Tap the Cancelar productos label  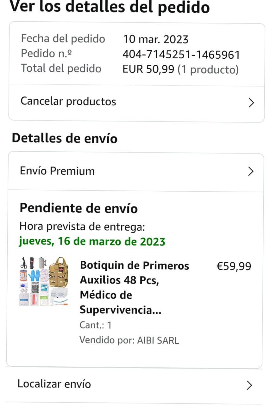point(68,101)
